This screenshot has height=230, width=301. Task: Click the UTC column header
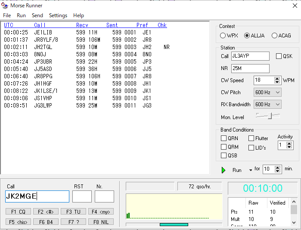9,25
